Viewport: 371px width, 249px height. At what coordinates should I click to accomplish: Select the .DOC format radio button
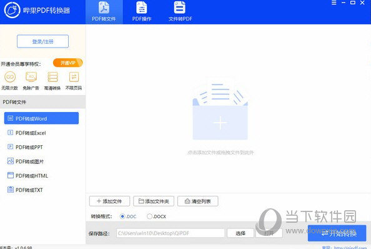tap(122, 216)
